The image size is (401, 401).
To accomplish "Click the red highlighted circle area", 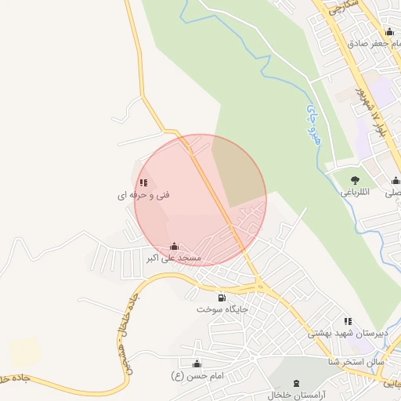I will (x=200, y=200).
